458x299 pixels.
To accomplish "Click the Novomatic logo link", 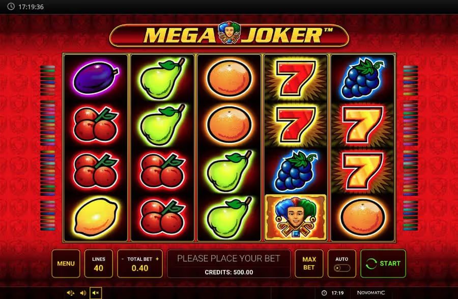I will [370, 292].
